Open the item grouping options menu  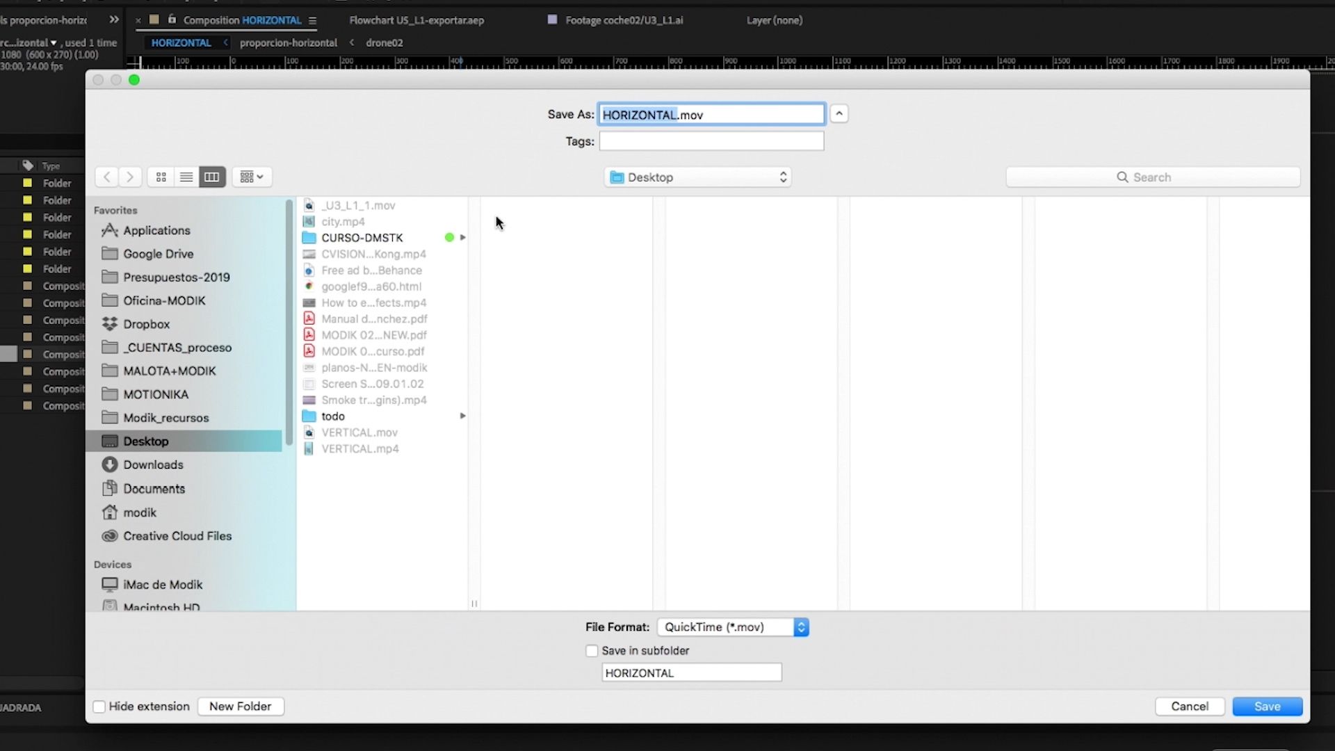click(252, 177)
